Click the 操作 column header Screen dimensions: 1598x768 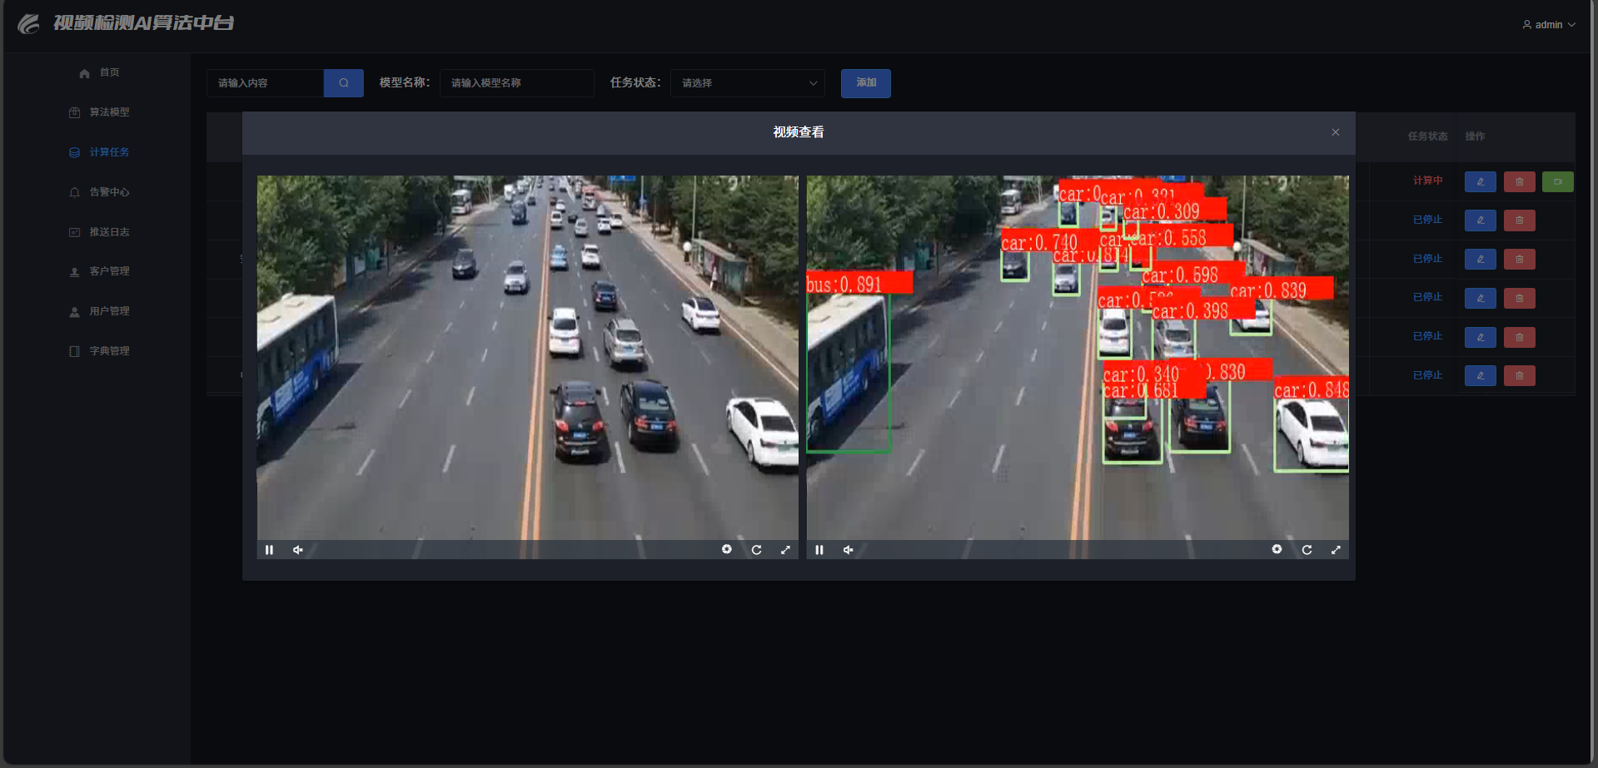(x=1475, y=136)
